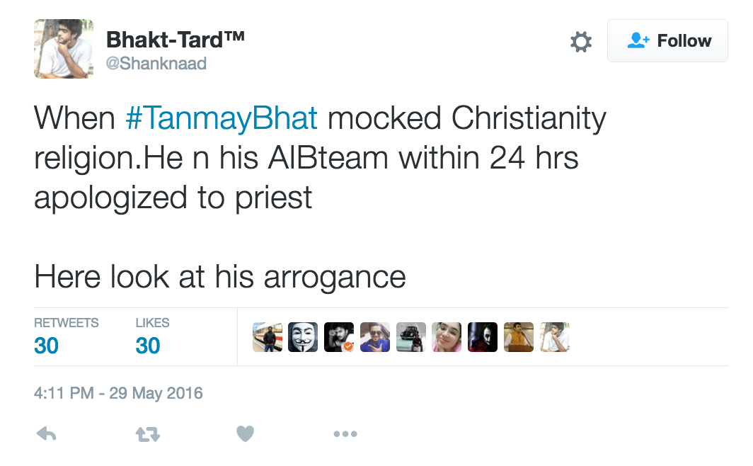Open the gear settings dropdown
753x466 pixels.
[581, 41]
